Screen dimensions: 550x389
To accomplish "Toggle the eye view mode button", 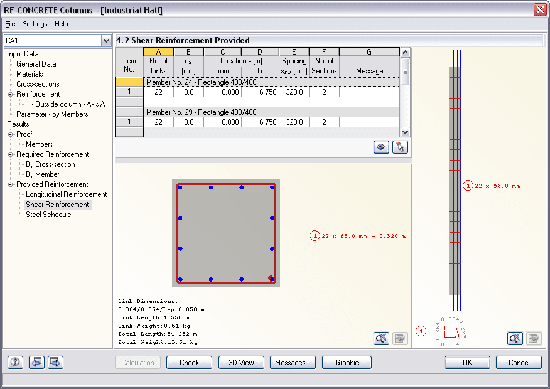I will coord(381,147).
